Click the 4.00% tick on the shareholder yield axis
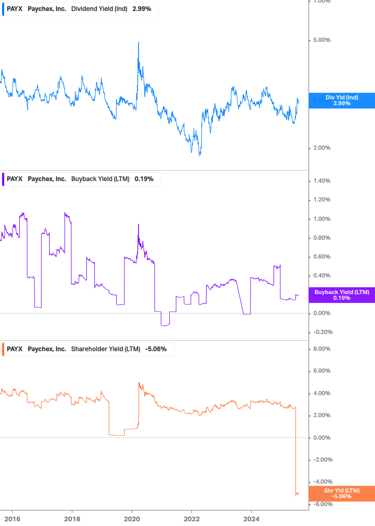 [x=322, y=393]
